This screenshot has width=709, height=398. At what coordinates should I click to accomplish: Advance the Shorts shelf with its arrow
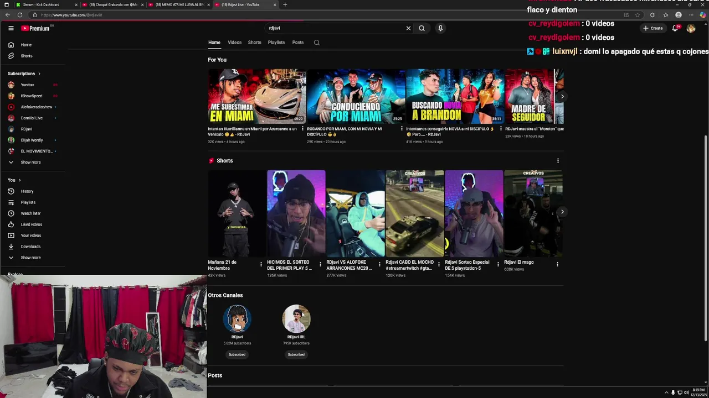pyautogui.click(x=562, y=212)
